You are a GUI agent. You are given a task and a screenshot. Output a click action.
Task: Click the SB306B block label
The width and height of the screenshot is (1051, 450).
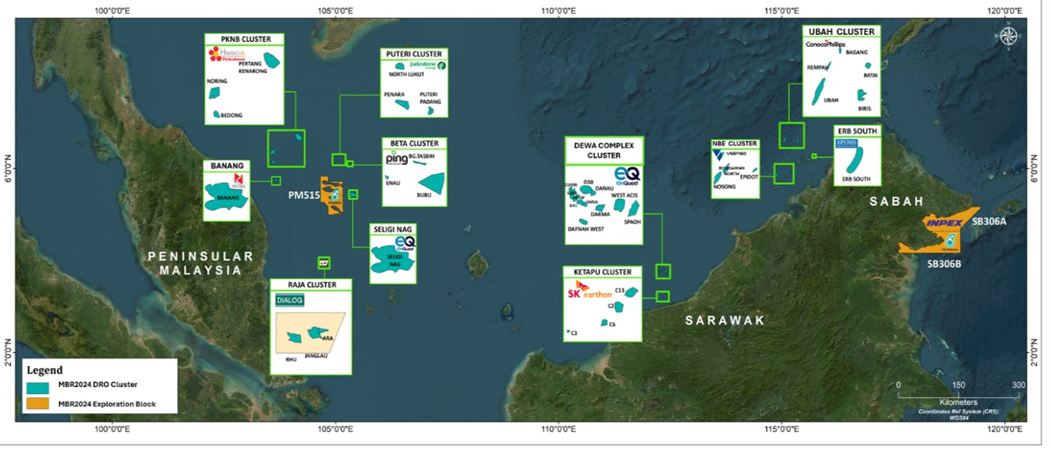tap(945, 263)
